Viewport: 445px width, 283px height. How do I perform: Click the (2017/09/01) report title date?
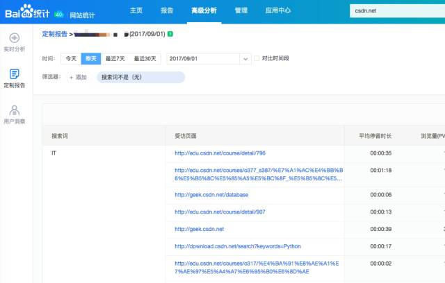(147, 34)
